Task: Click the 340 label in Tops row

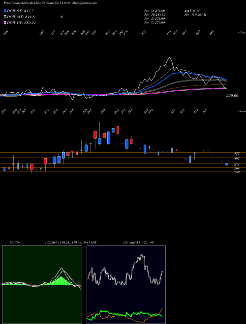Action: pos(198,33)
